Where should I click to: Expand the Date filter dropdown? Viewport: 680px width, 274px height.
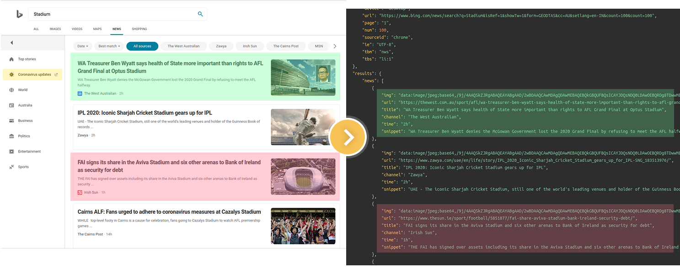point(82,46)
